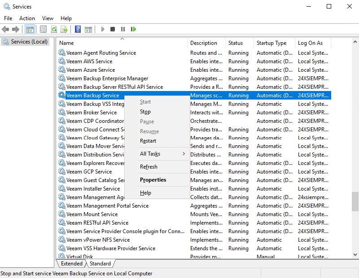Screen dimensions: 359x278
Task: Select Veeam Agent Routing Service row
Action: (x=194, y=53)
